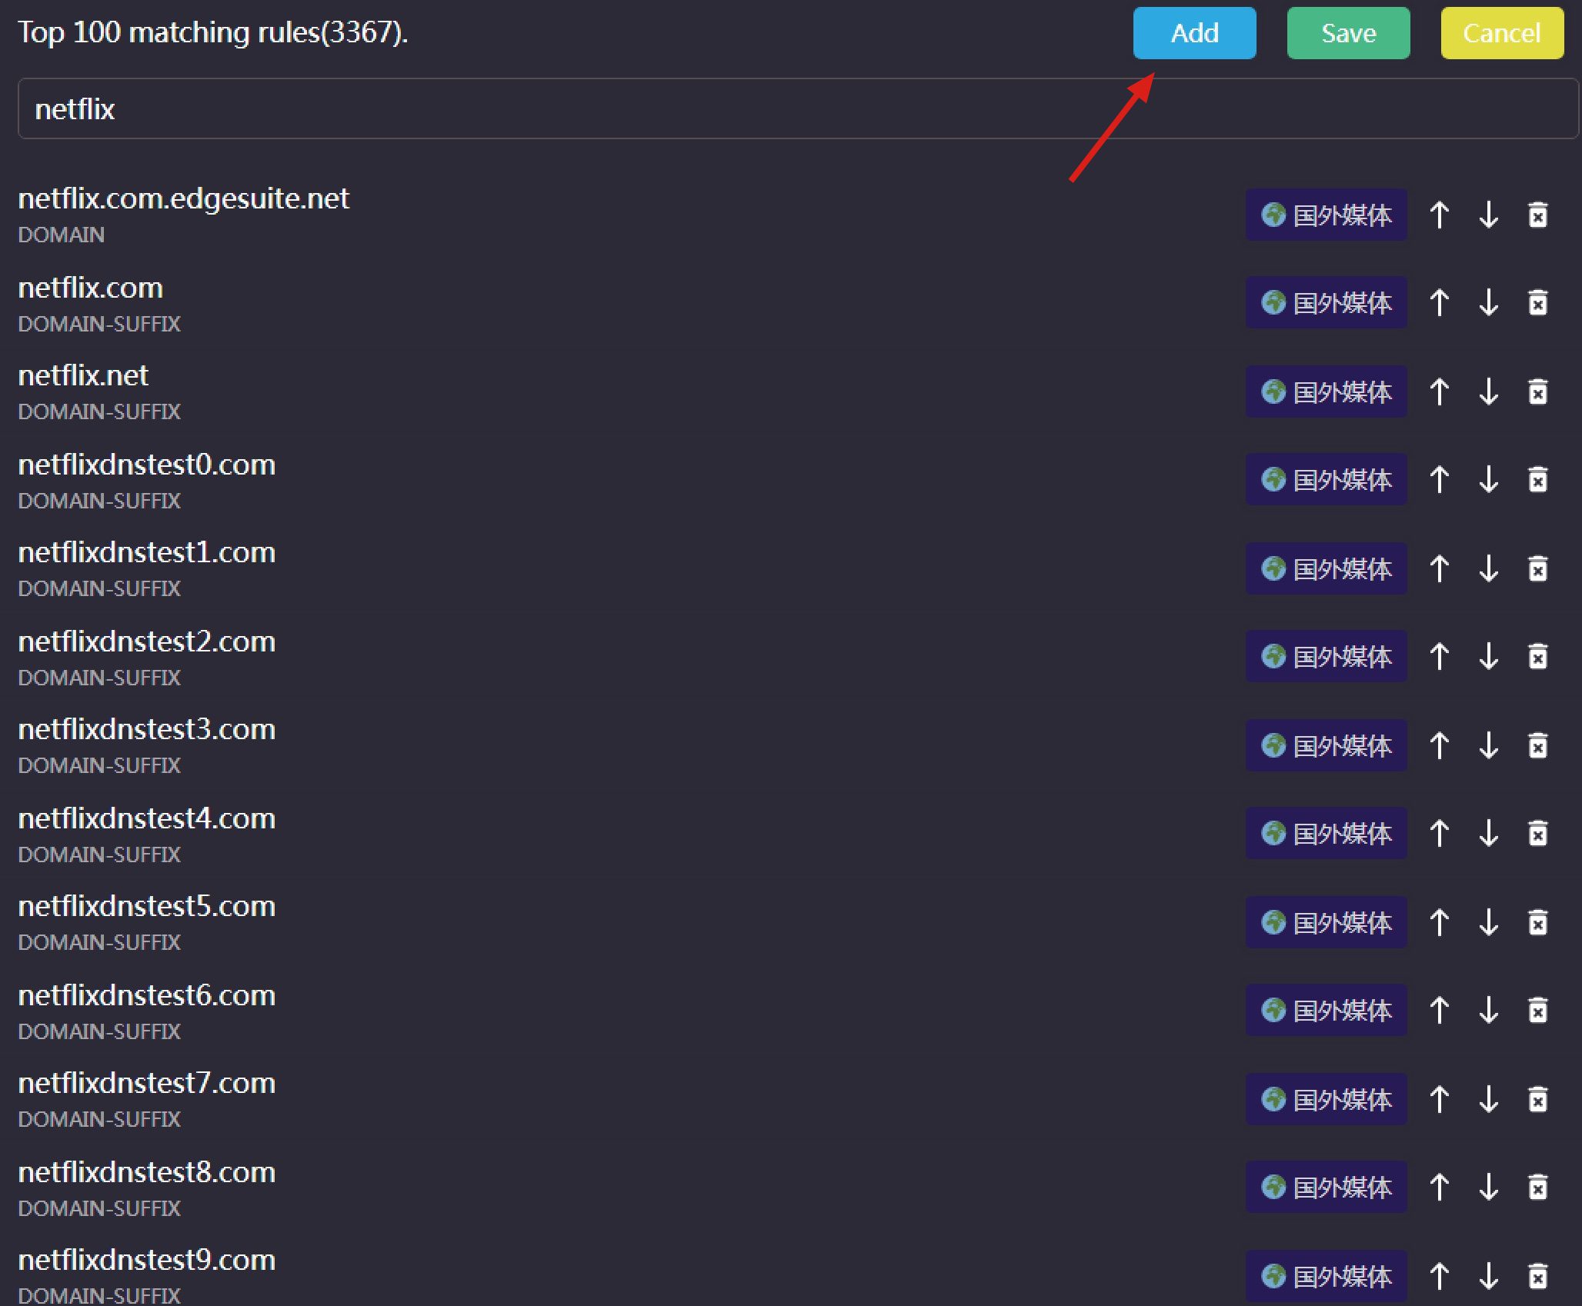Move netflixdnstest1.com rule down
This screenshot has width=1582, height=1306.
1488,568
